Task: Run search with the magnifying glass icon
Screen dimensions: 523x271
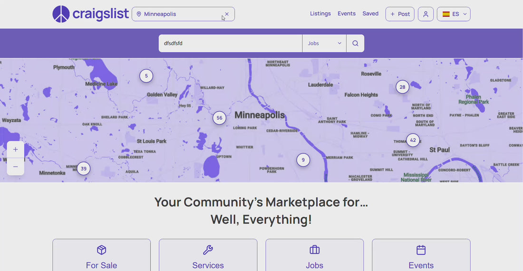Action: [355, 43]
